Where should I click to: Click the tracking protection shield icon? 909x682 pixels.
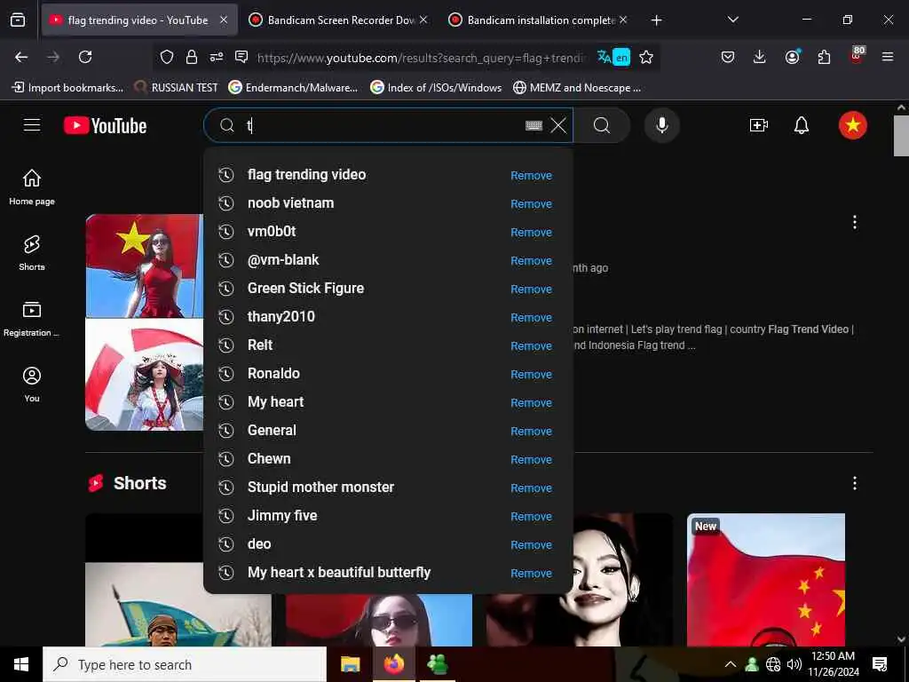[x=167, y=57]
